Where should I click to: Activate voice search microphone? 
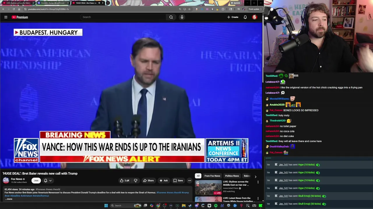(x=182, y=17)
